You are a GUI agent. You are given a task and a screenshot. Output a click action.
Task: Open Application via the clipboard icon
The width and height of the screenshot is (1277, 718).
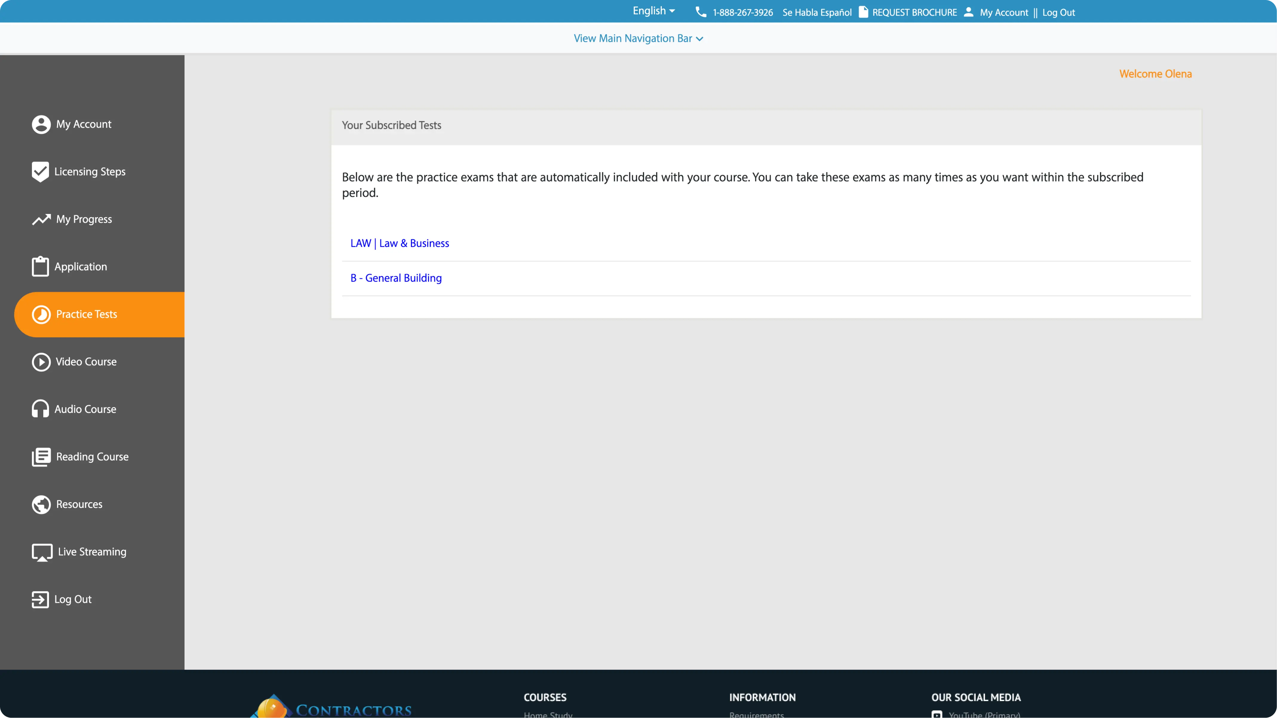tap(41, 266)
